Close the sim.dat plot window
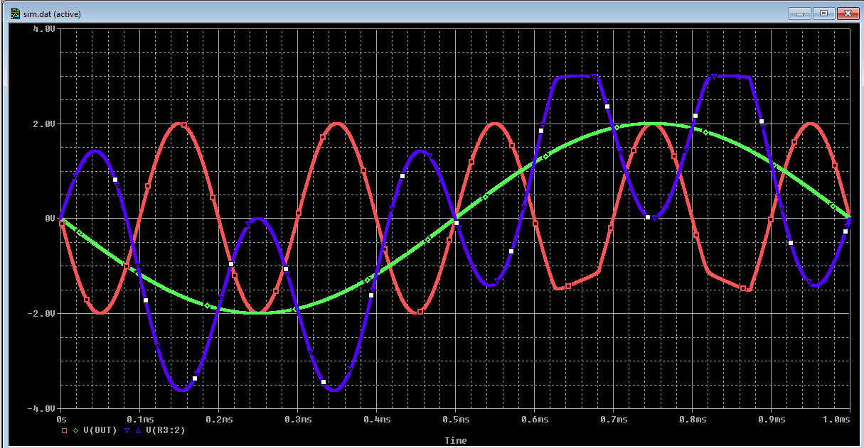The image size is (864, 448). (848, 13)
